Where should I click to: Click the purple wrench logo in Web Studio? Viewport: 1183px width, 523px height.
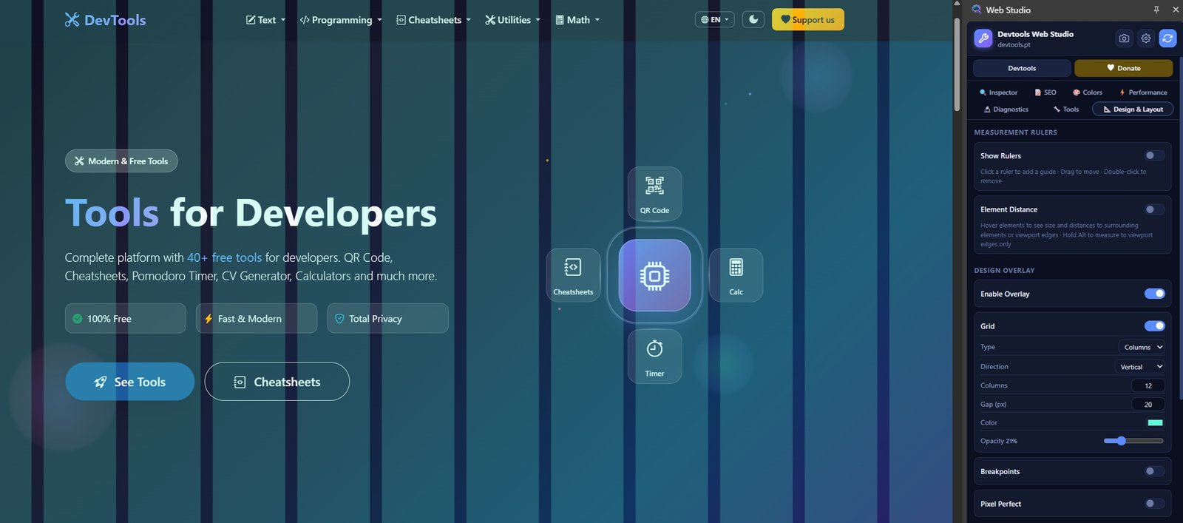click(x=983, y=38)
